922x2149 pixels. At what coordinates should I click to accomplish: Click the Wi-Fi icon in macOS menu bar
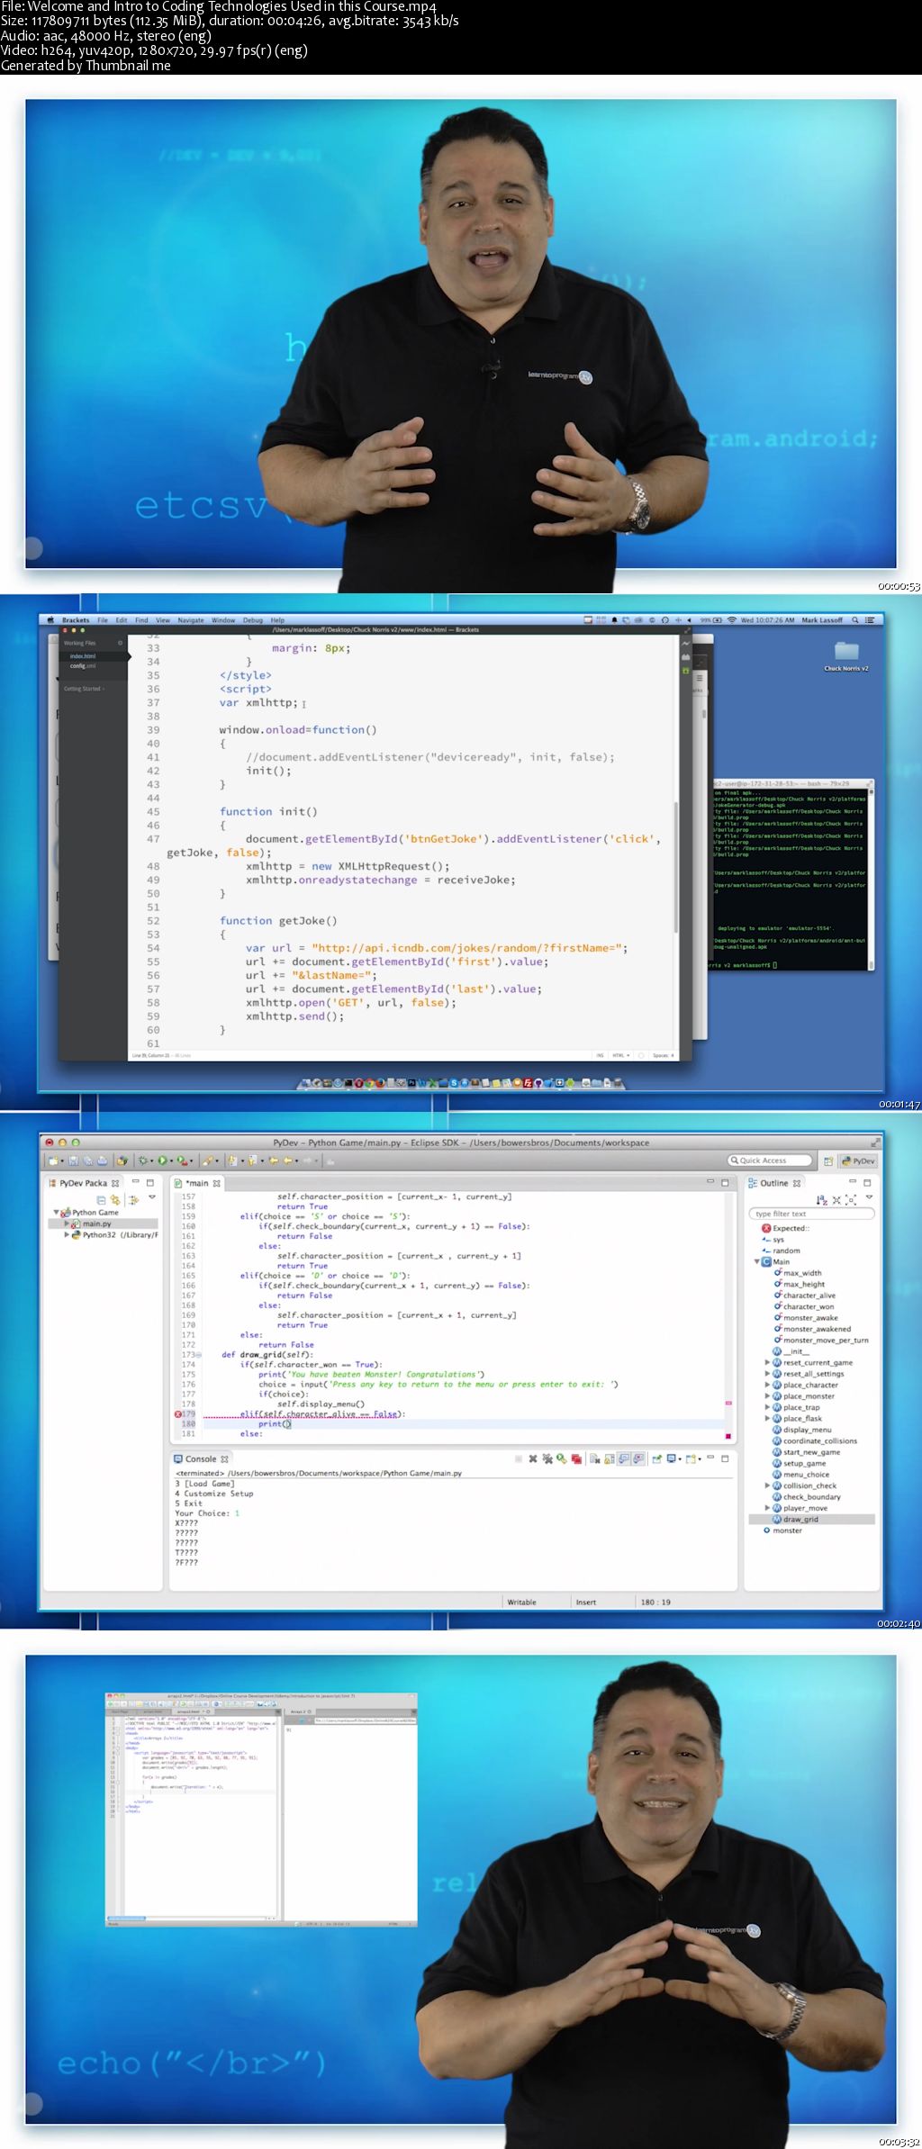[732, 620]
